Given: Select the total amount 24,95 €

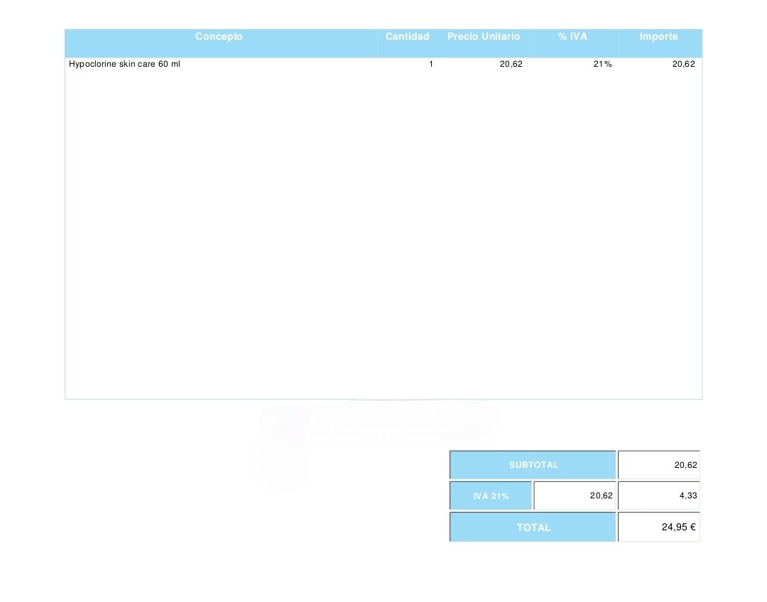Looking at the screenshot, I should 678,527.
